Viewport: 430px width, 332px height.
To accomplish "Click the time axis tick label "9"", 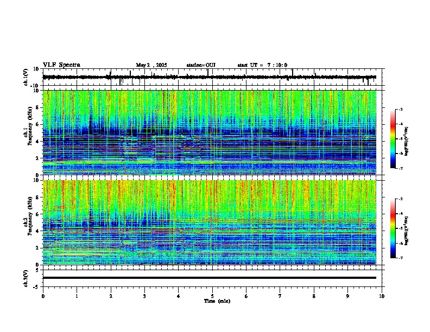I will (347, 296).
